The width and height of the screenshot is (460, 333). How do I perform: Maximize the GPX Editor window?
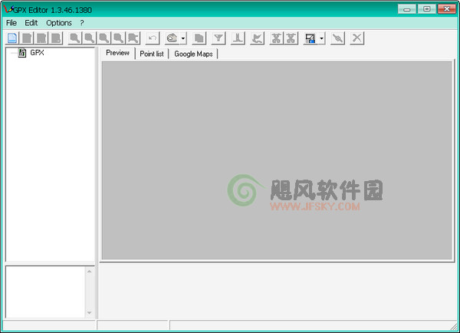pyautogui.click(x=426, y=9)
